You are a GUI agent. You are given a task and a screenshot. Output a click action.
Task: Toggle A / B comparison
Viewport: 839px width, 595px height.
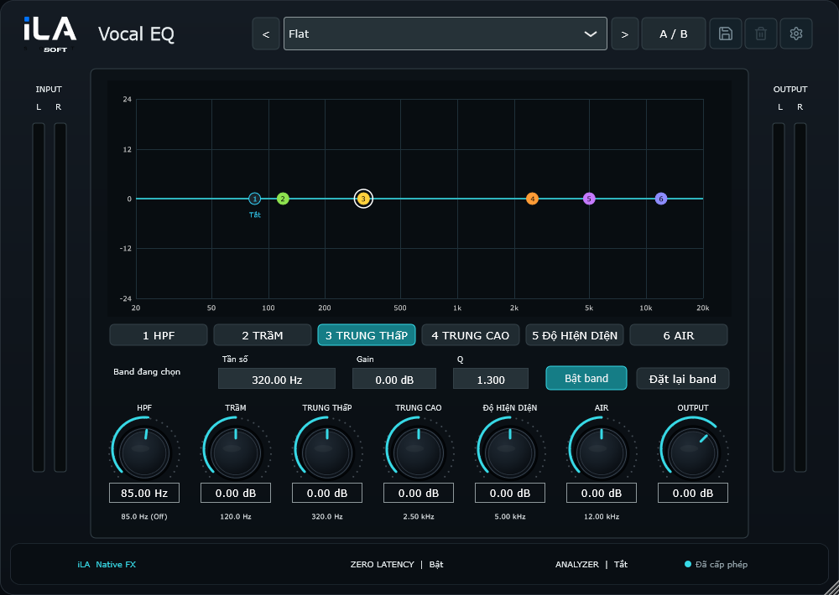point(673,34)
